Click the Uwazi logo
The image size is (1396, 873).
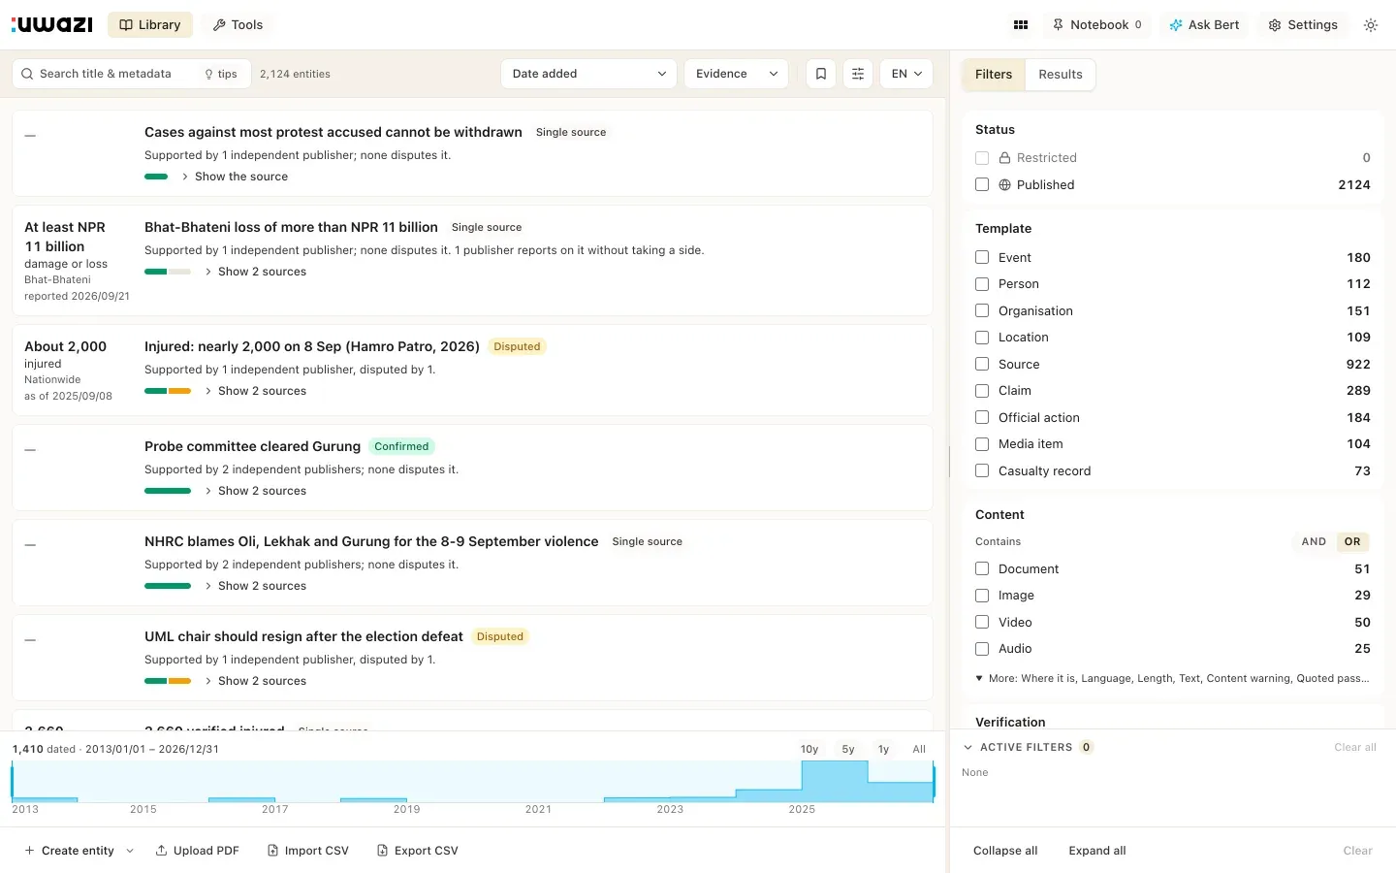[x=51, y=24]
